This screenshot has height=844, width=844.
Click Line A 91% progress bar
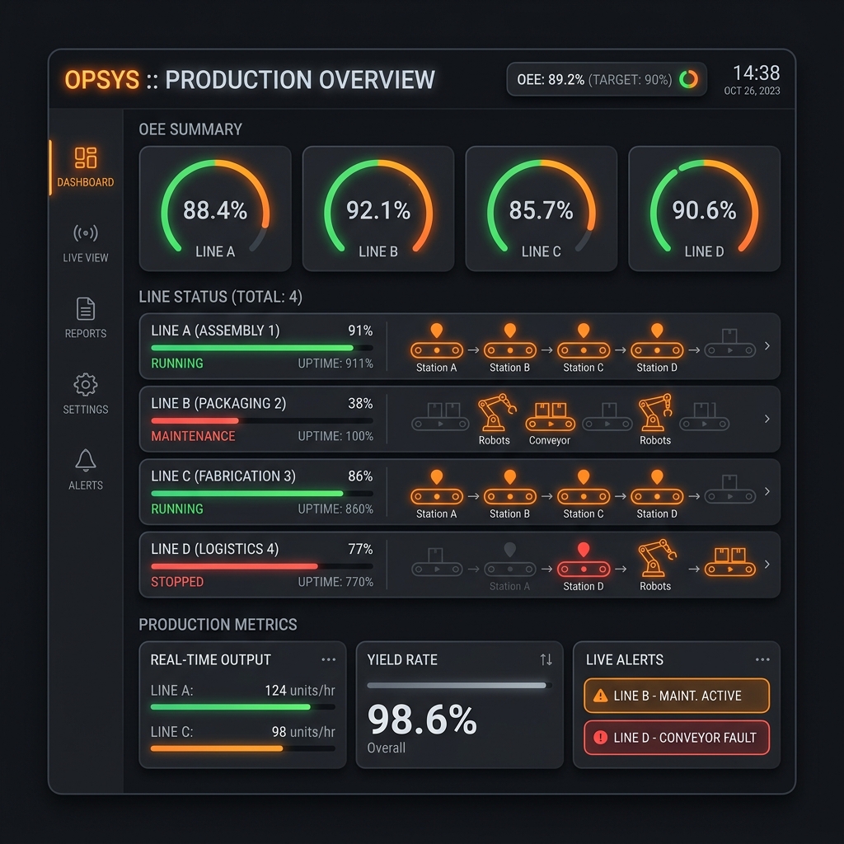tap(262, 348)
